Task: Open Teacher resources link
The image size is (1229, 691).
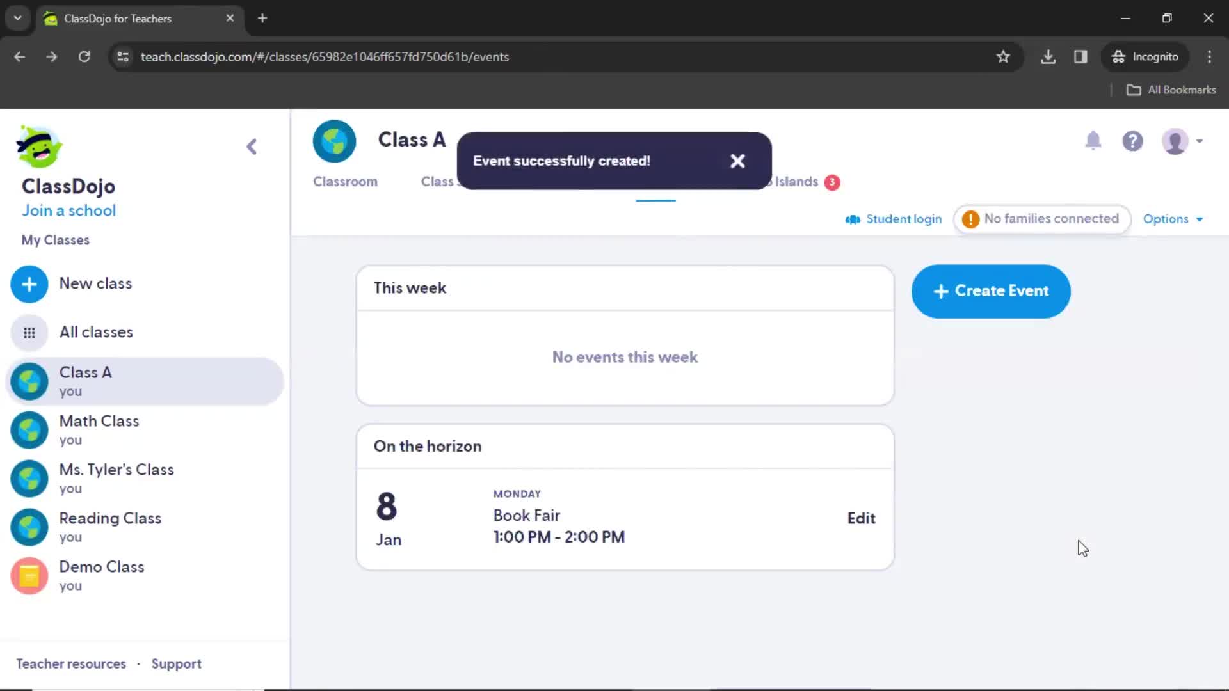Action: tap(71, 662)
